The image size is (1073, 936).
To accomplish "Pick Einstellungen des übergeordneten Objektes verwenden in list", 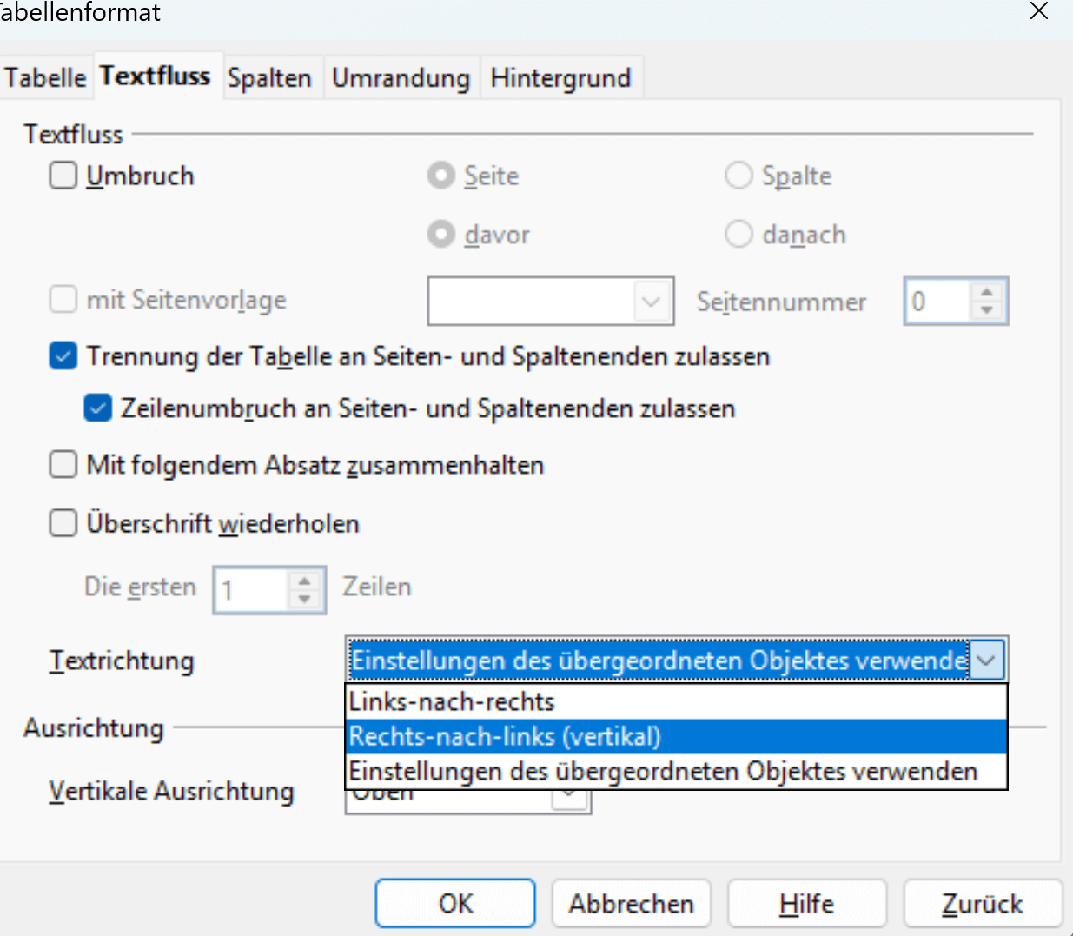I will (x=662, y=772).
